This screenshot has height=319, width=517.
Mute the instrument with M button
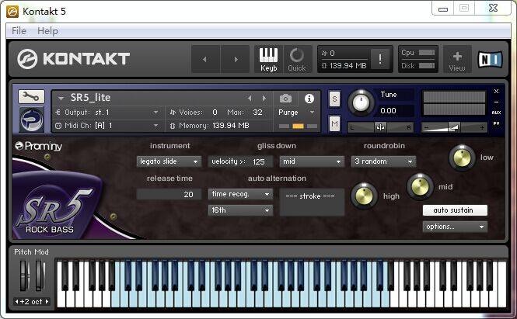[x=334, y=124]
